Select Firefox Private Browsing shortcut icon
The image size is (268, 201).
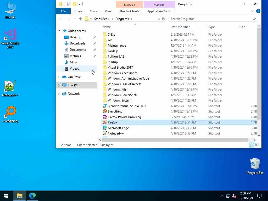click(x=105, y=117)
